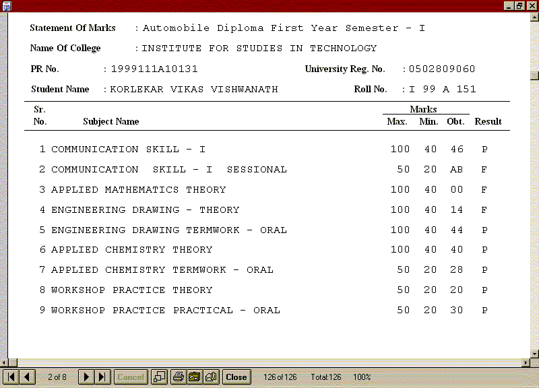Click the vertical scrollbar thumb

coord(534,75)
